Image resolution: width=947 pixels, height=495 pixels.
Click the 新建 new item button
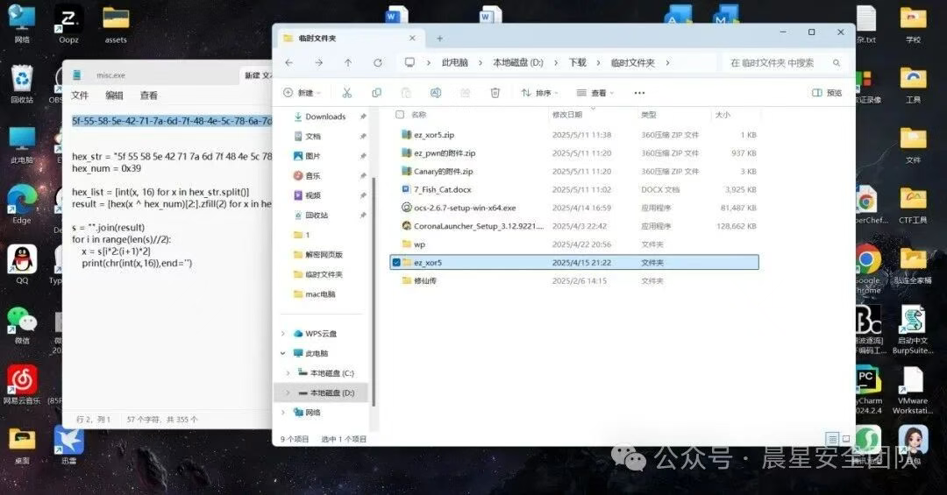[300, 93]
